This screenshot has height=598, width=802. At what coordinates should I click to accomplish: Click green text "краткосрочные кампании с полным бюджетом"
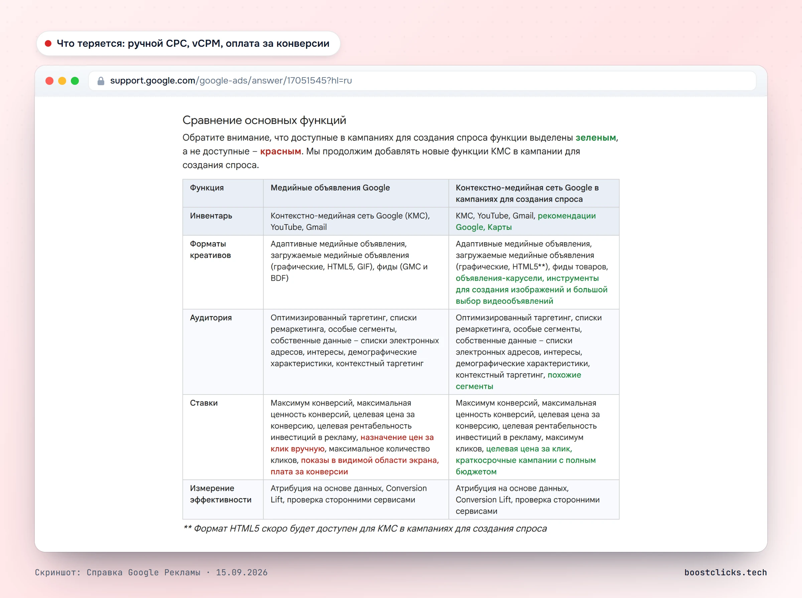coord(526,466)
